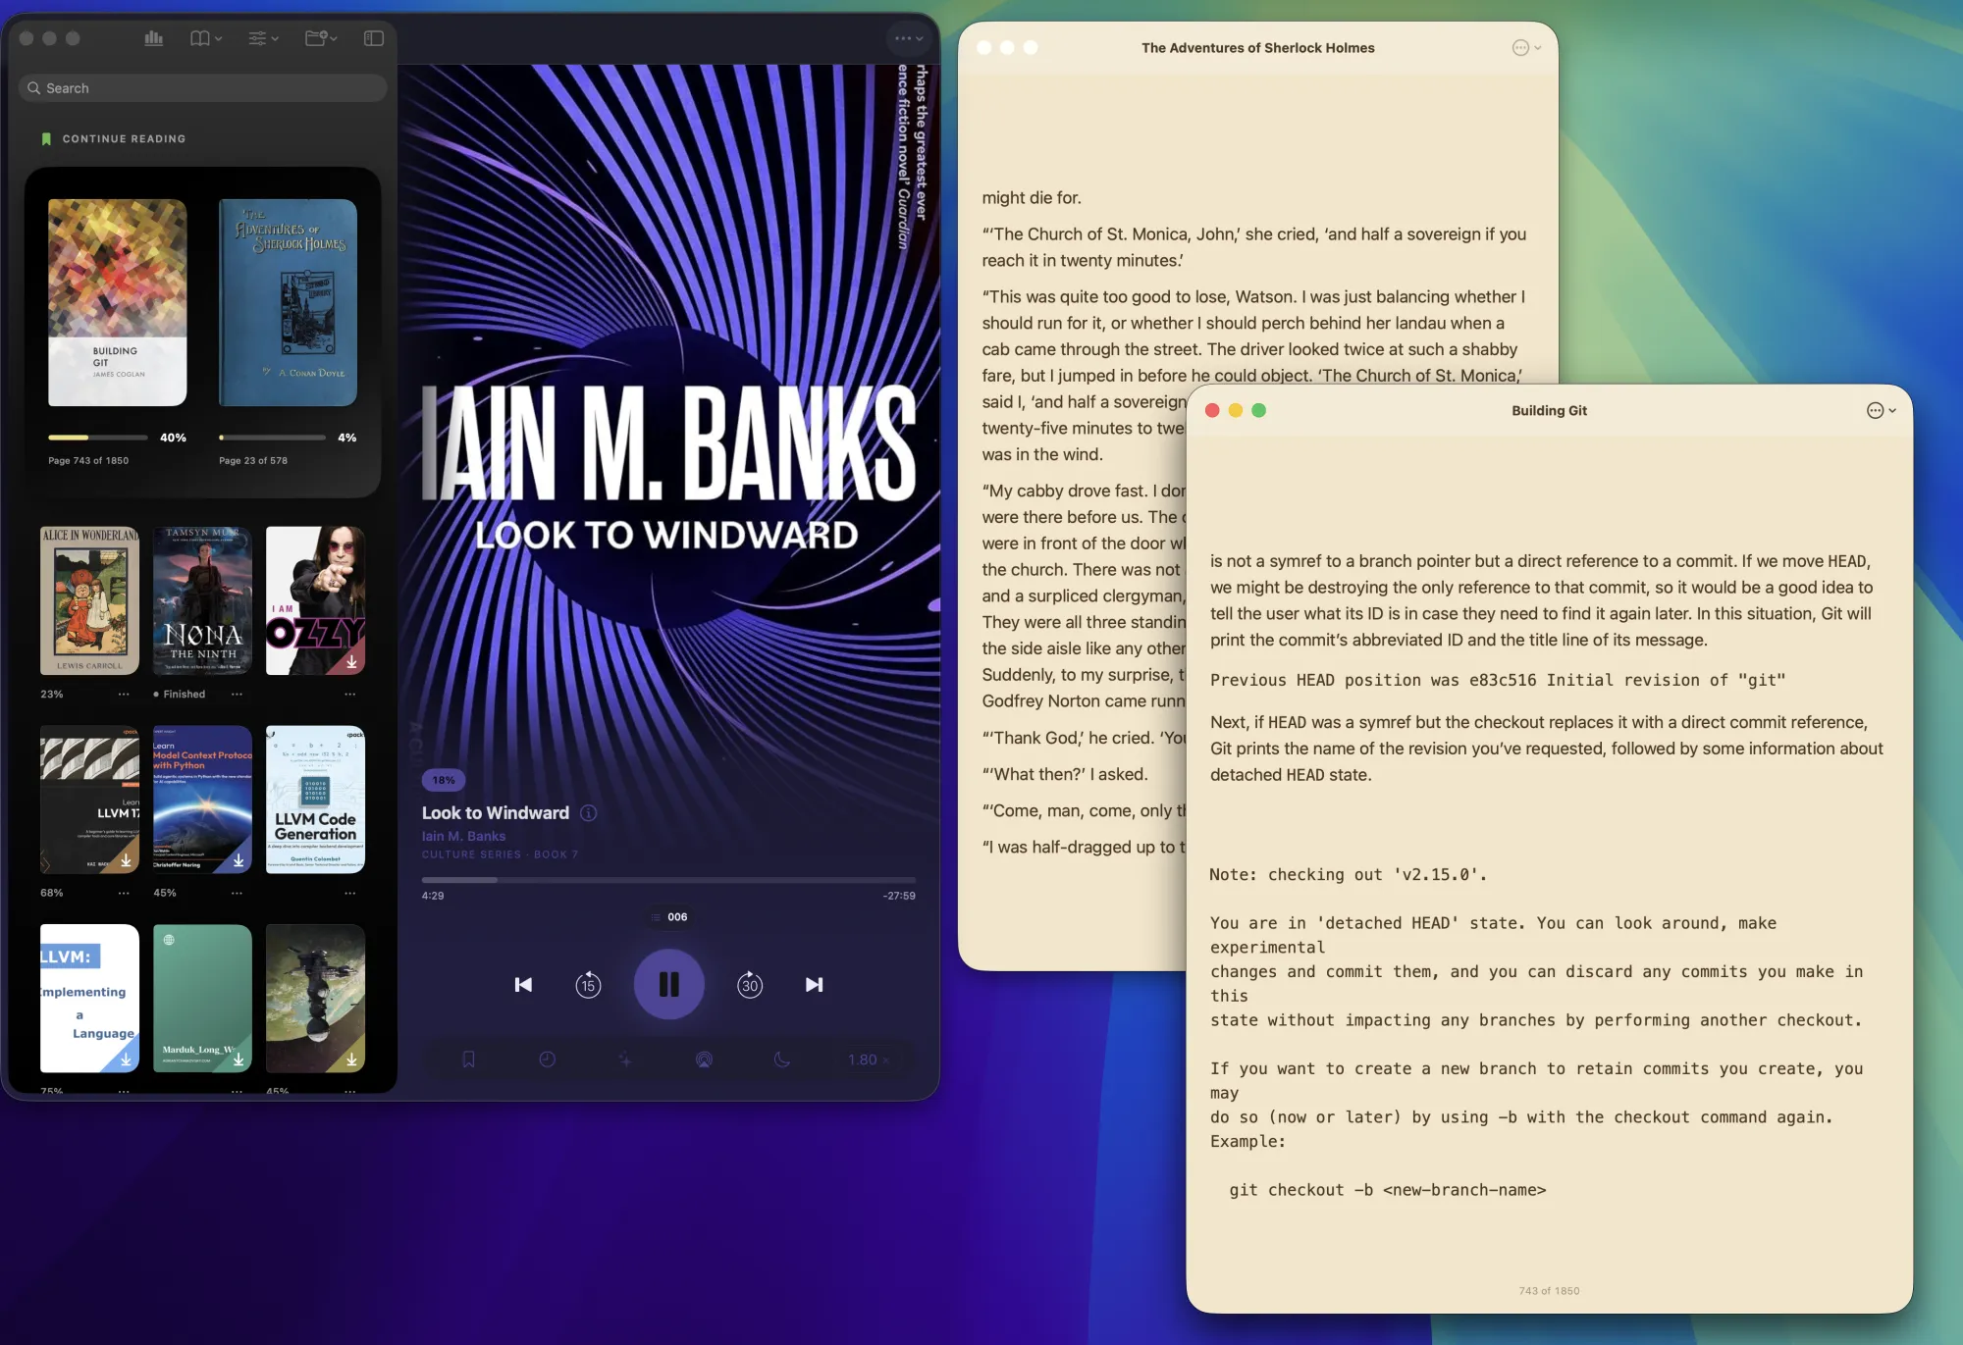Minimize the Building Git reader window

pyautogui.click(x=1236, y=411)
